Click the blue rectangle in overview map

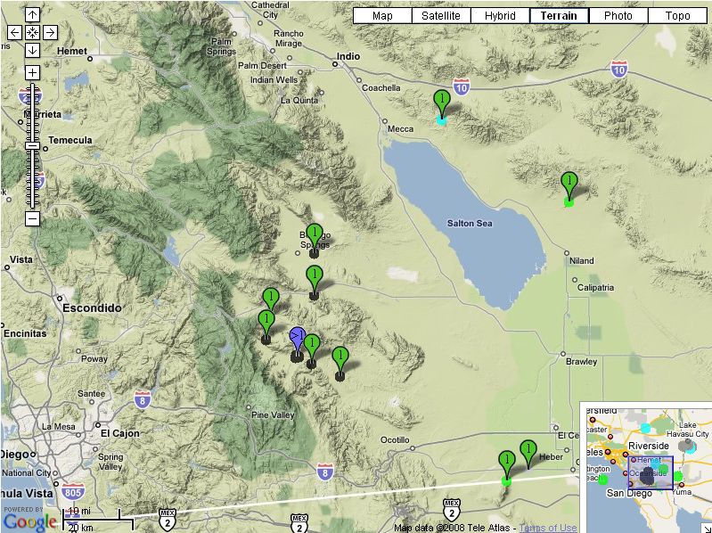click(x=650, y=473)
